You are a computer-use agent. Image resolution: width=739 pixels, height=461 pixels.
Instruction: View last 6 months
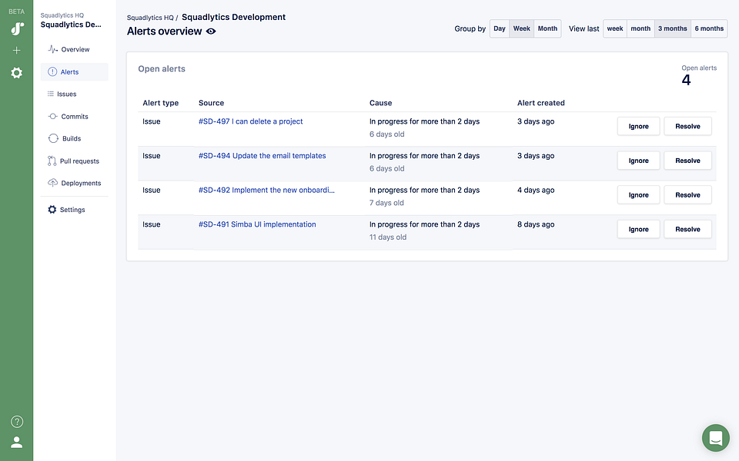click(709, 28)
